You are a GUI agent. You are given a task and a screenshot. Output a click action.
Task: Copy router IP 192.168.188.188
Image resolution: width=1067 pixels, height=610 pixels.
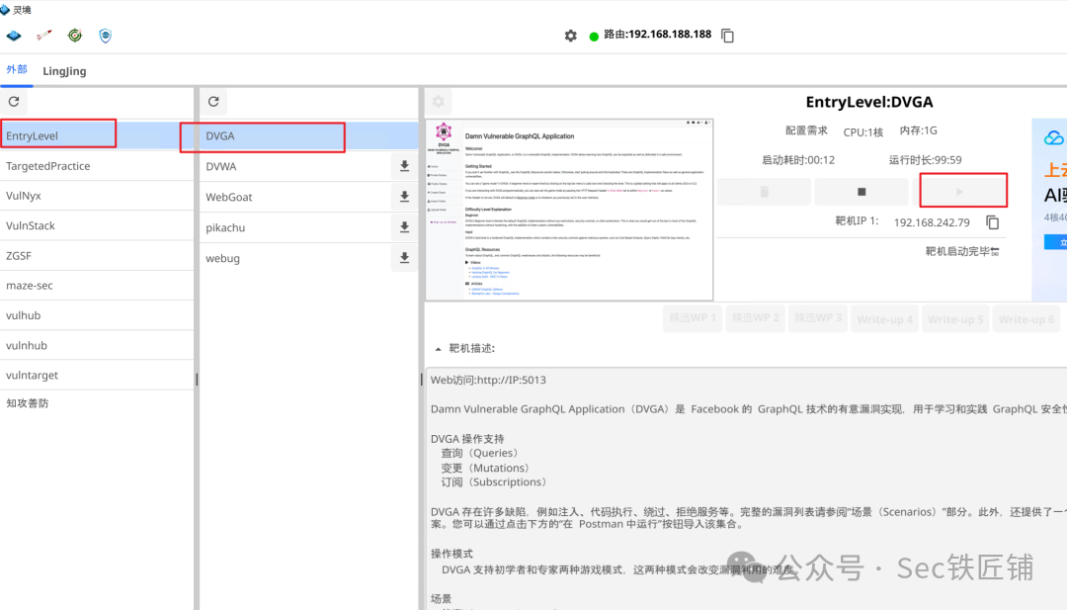[727, 36]
